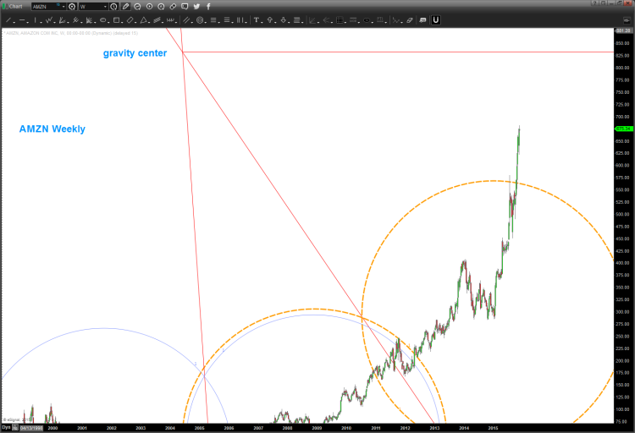This screenshot has height=433, width=635.
Task: Select the parallel lines tool
Action: [x=186, y=19]
